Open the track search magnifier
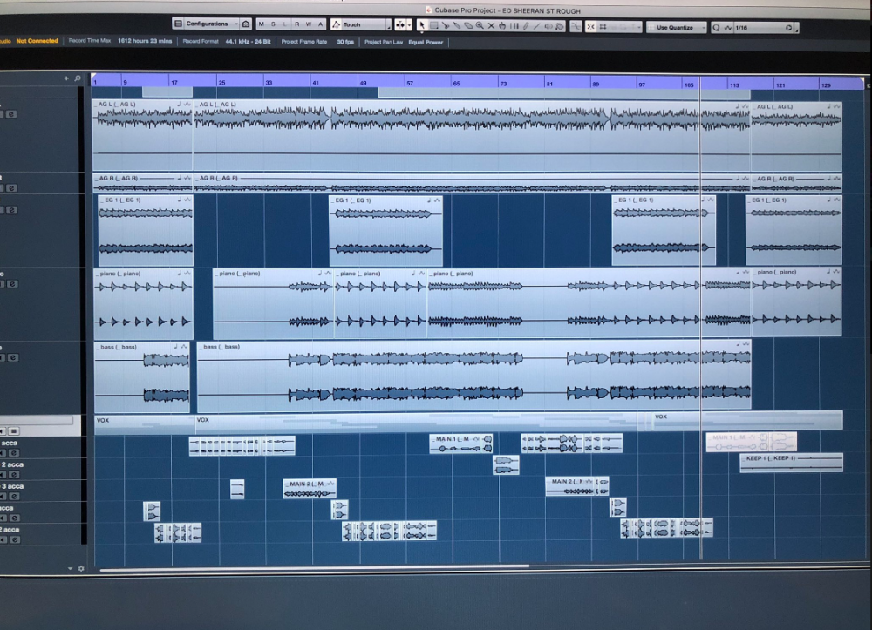Image resolution: width=872 pixels, height=630 pixels. pyautogui.click(x=78, y=78)
